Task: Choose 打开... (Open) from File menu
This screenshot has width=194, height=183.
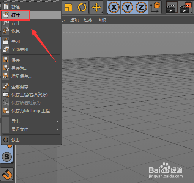Action: tap(31, 15)
